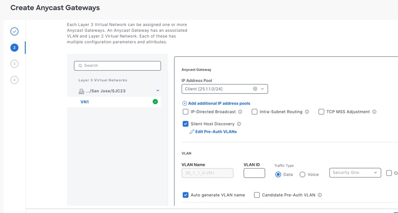
Task: Click the plus icon for additional IP pools
Action: tap(185, 103)
